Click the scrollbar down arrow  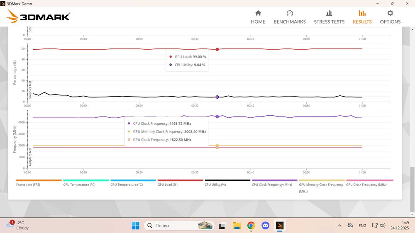coord(412,214)
